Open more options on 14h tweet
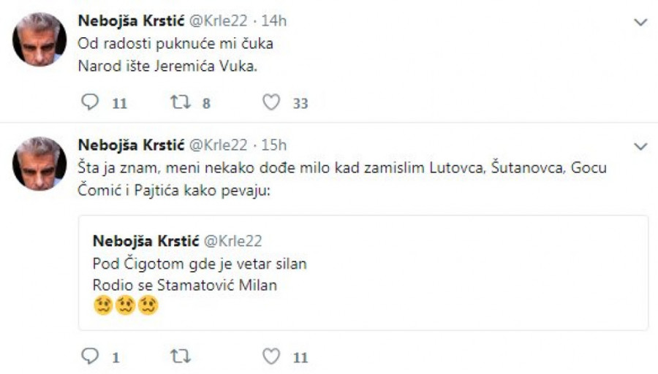 (640, 23)
